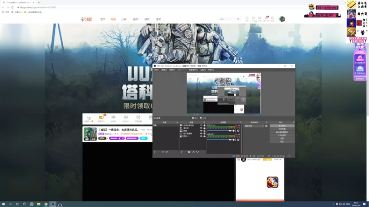Viewport: 369px width, 207px height.
Task: Toggle visibility of the display capture source
Action: [x=201, y=133]
